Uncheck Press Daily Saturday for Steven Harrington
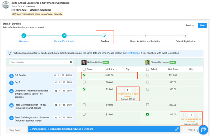Viewport: 210px width, 136px height. [147, 114]
